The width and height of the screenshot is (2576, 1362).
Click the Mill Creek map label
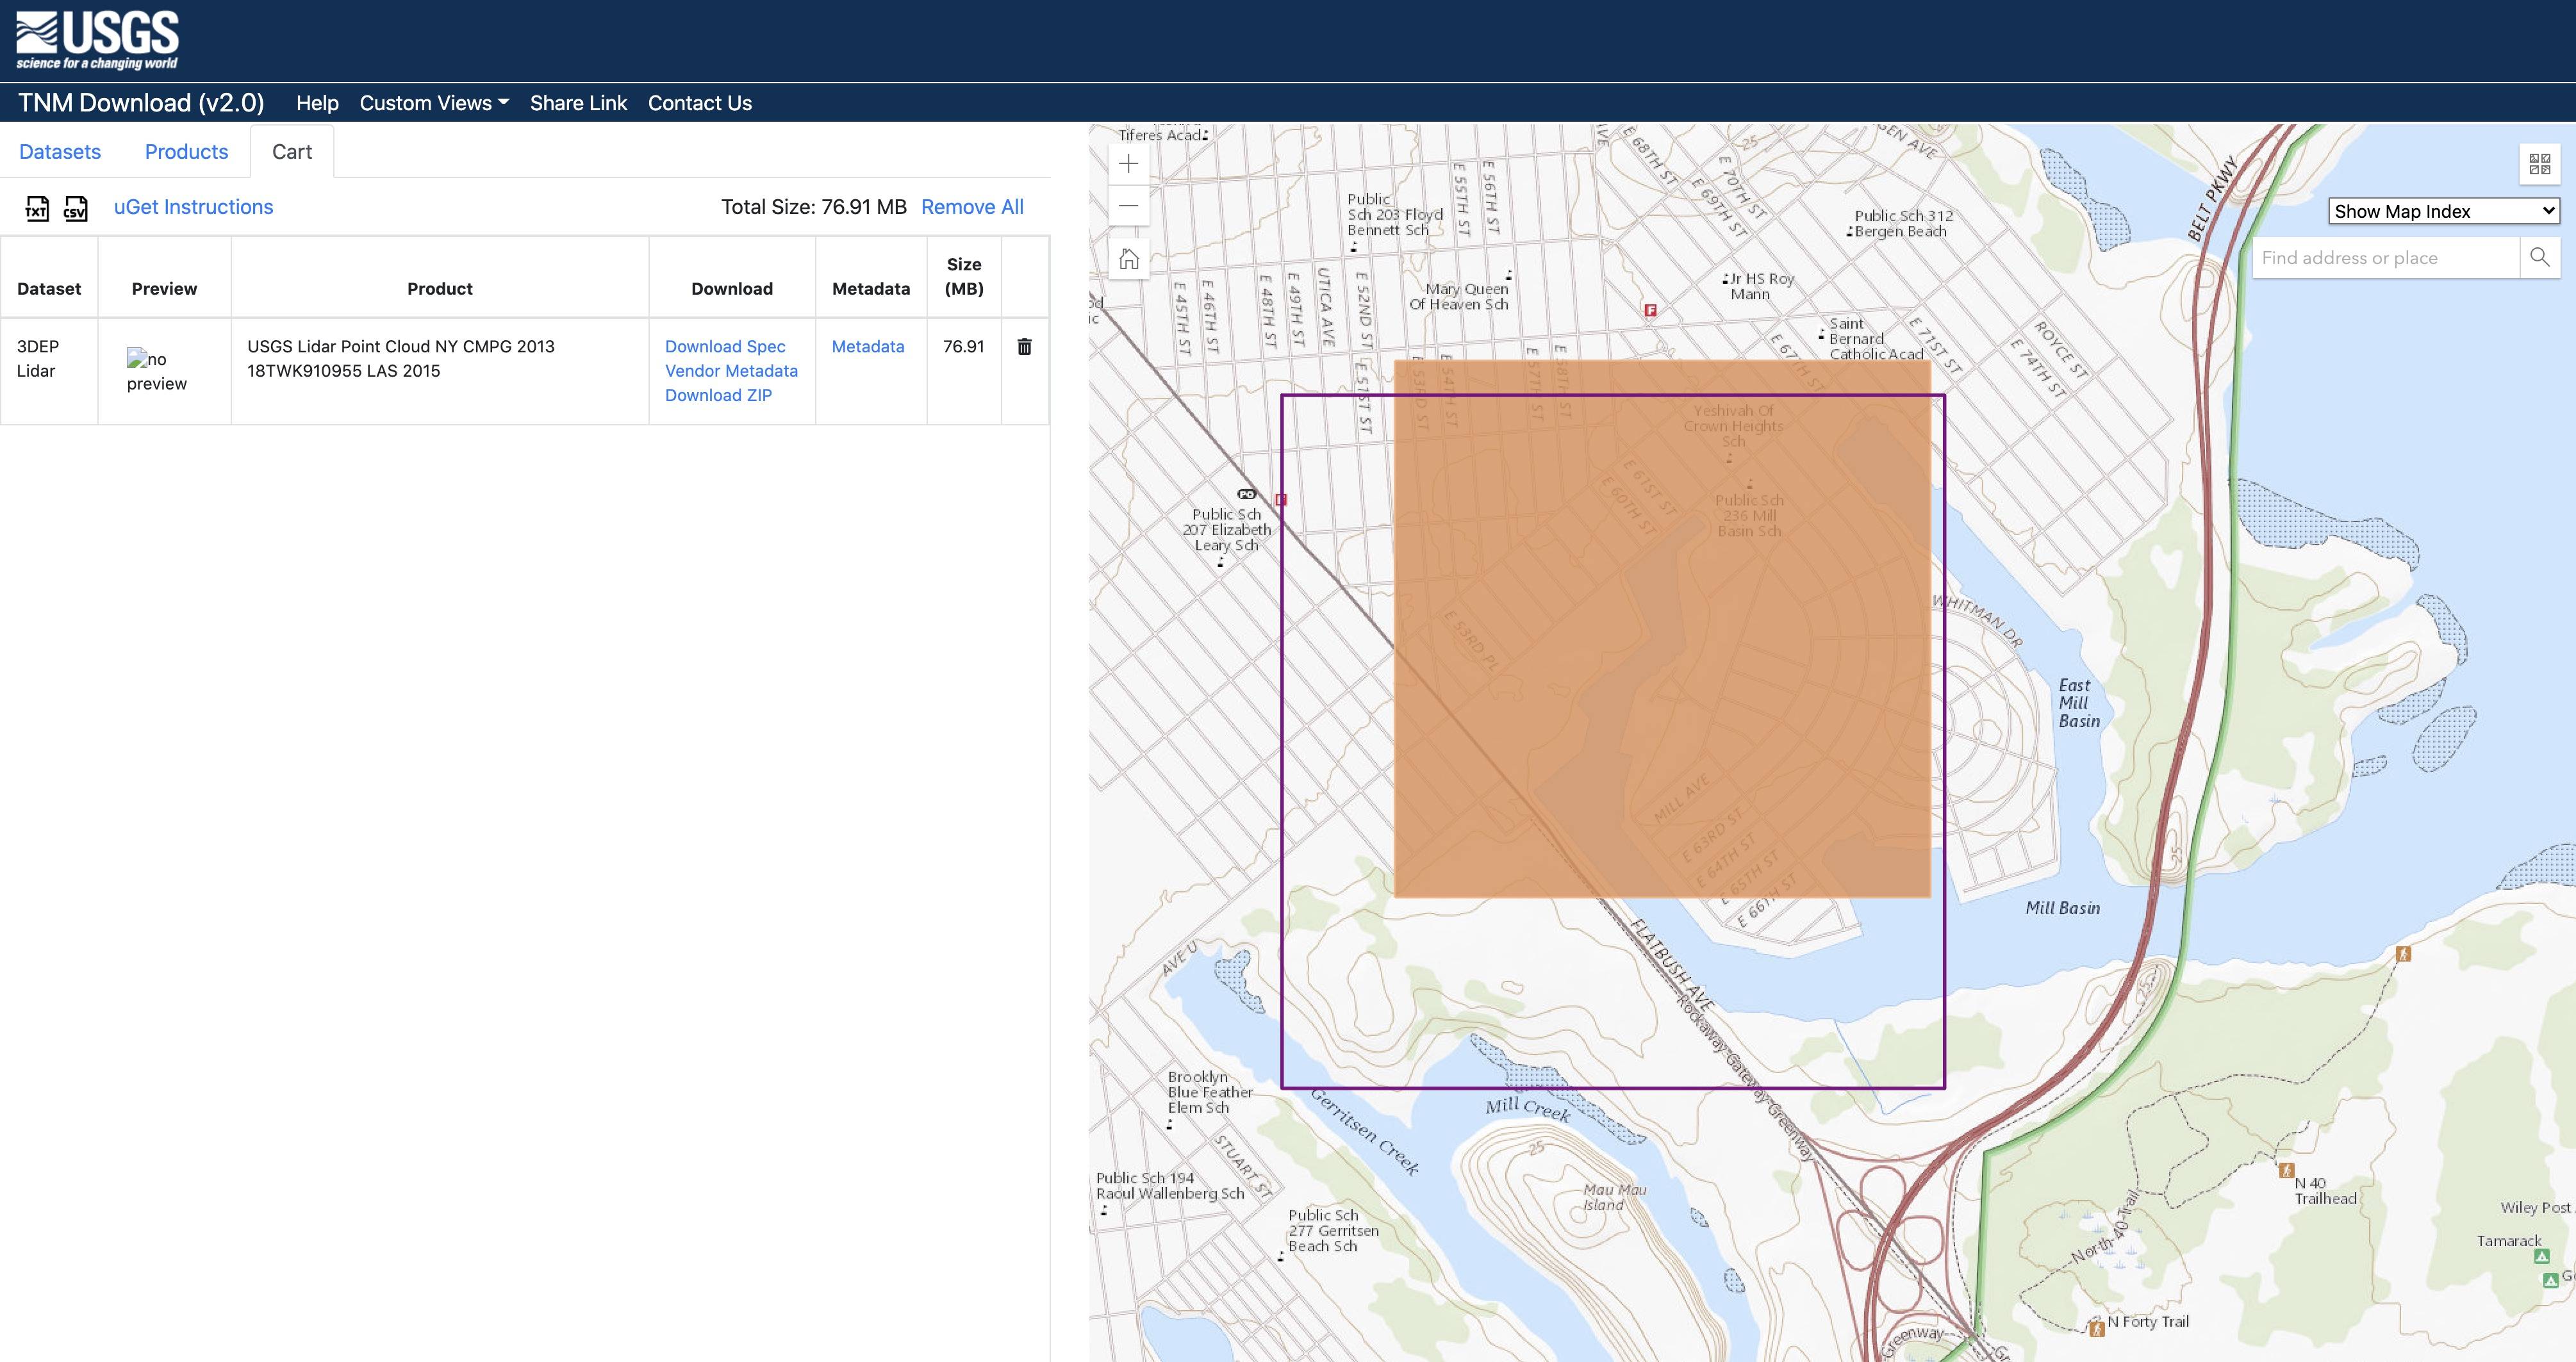[1527, 1107]
